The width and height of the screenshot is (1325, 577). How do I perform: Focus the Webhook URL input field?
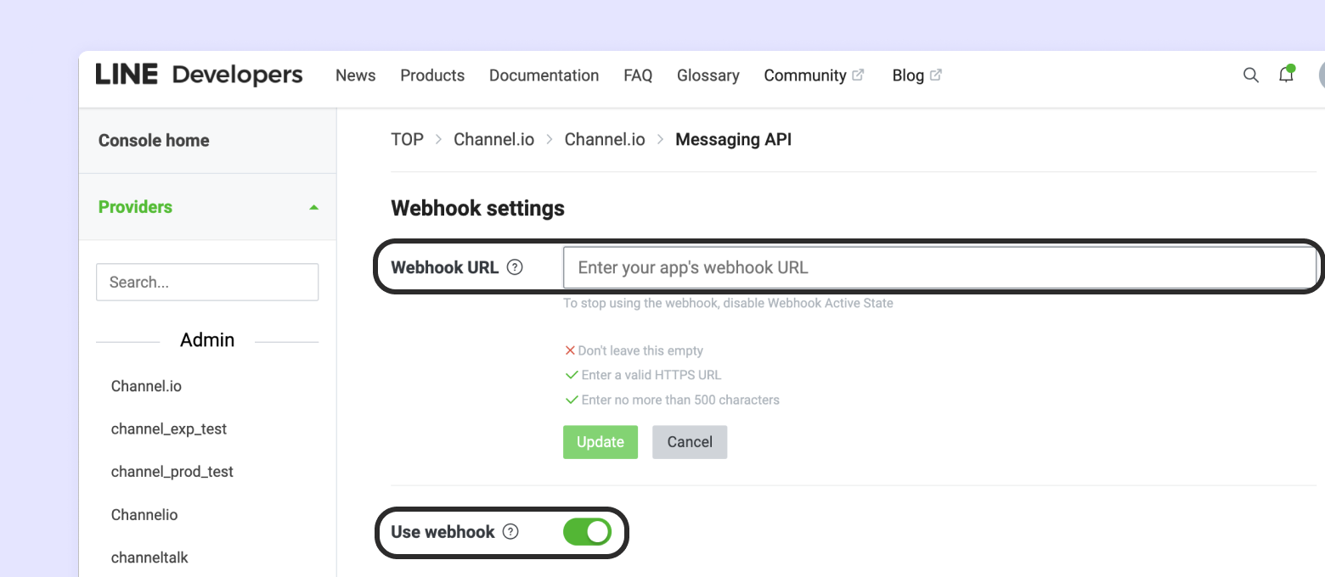pos(939,268)
